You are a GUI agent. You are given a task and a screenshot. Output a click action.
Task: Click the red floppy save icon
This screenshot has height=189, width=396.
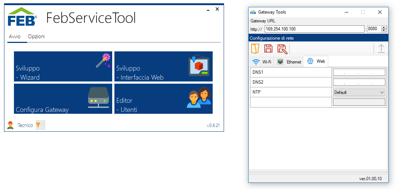click(268, 48)
